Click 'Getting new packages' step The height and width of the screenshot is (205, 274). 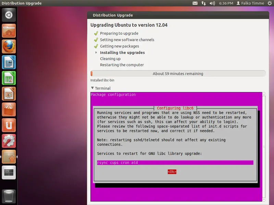coord(120,46)
